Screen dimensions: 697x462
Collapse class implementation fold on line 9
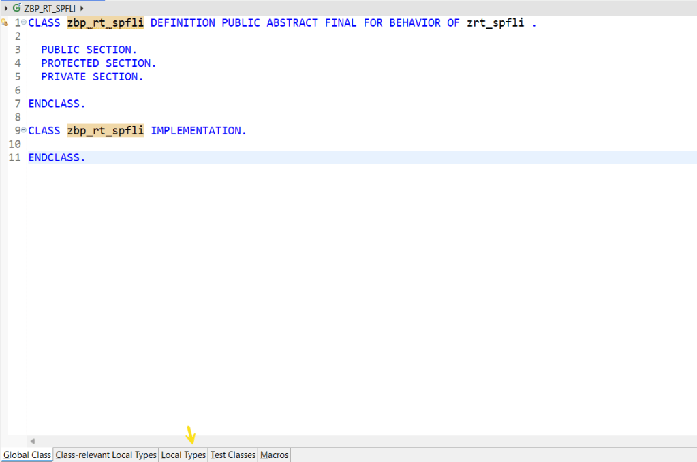click(x=24, y=130)
